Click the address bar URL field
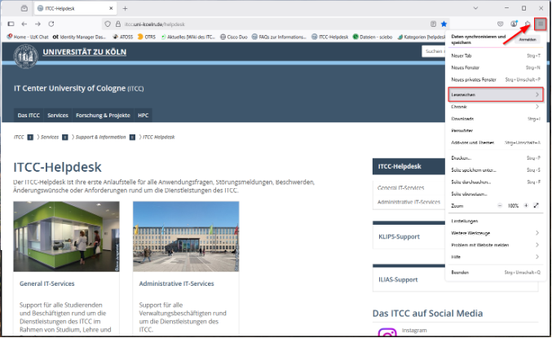552x338 pixels. coord(275,24)
